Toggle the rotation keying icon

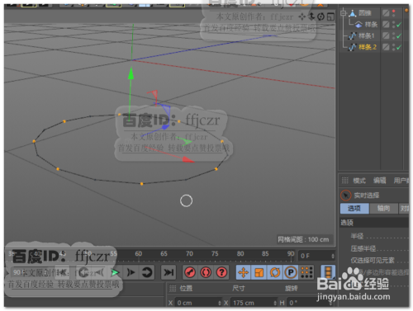(275, 272)
